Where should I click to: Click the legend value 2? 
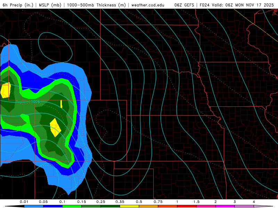215,202
